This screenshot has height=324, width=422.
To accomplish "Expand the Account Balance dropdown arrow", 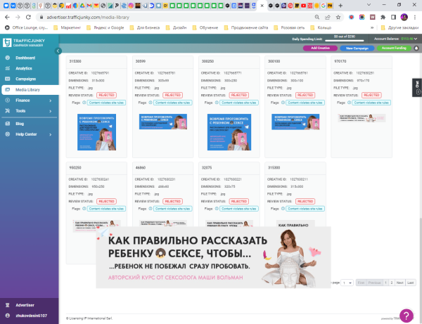I will [416, 39].
